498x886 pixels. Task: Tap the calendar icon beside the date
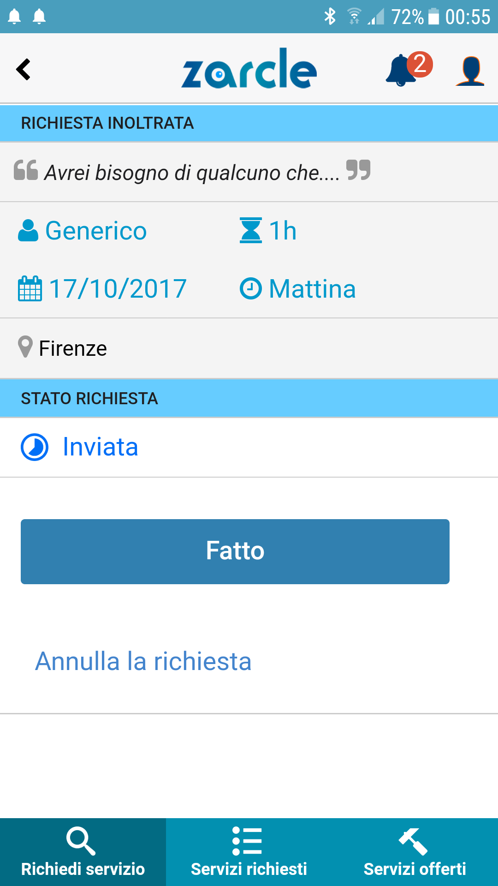pyautogui.click(x=30, y=289)
